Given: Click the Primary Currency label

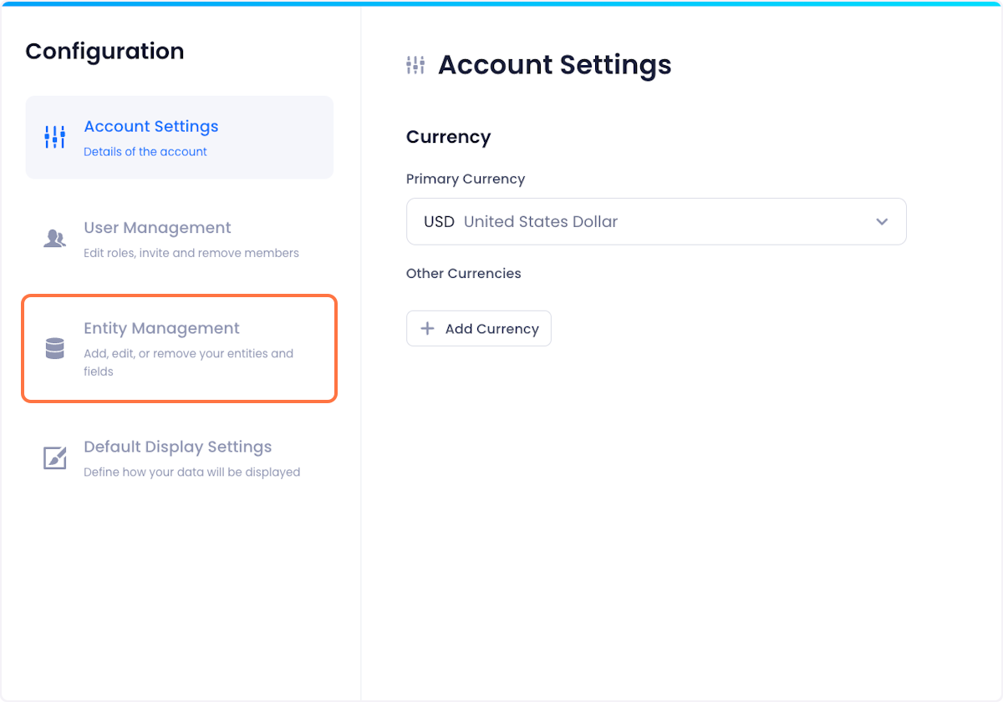Looking at the screenshot, I should tap(466, 179).
